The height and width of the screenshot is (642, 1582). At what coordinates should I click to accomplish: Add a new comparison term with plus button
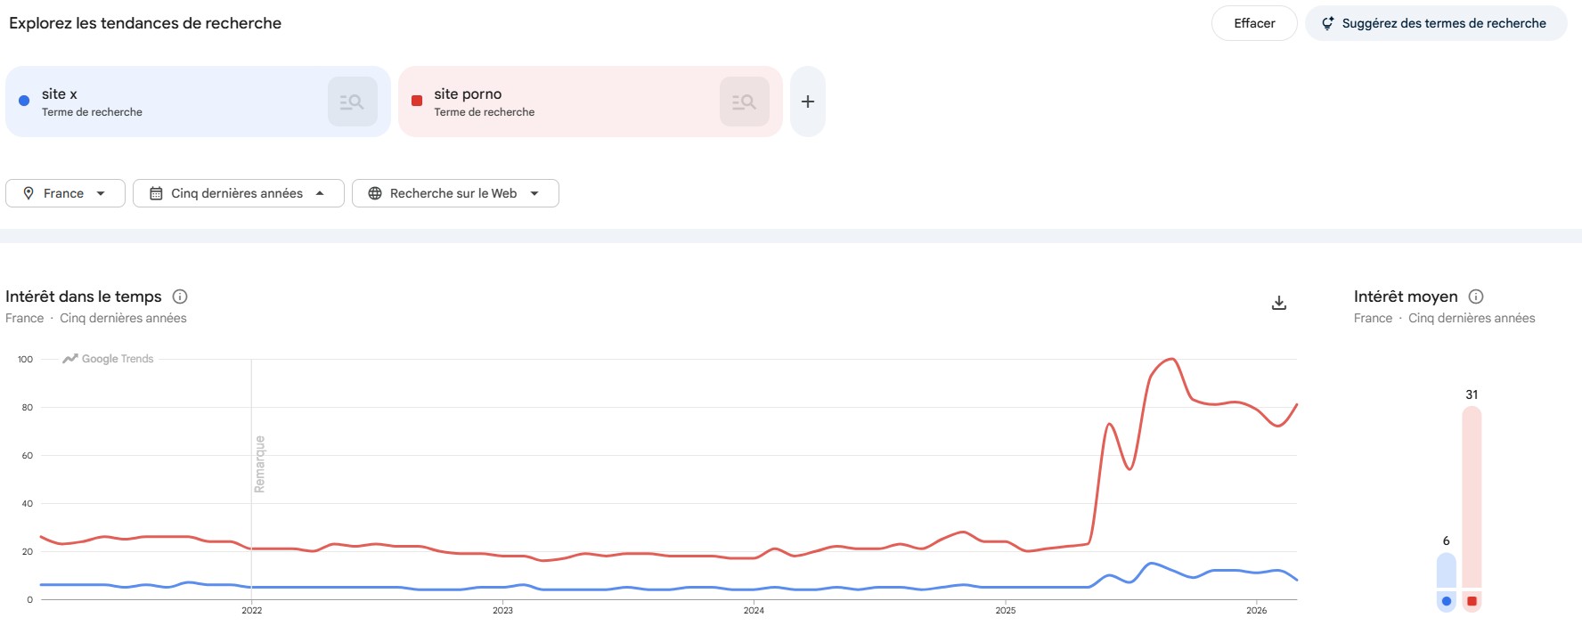coord(808,102)
